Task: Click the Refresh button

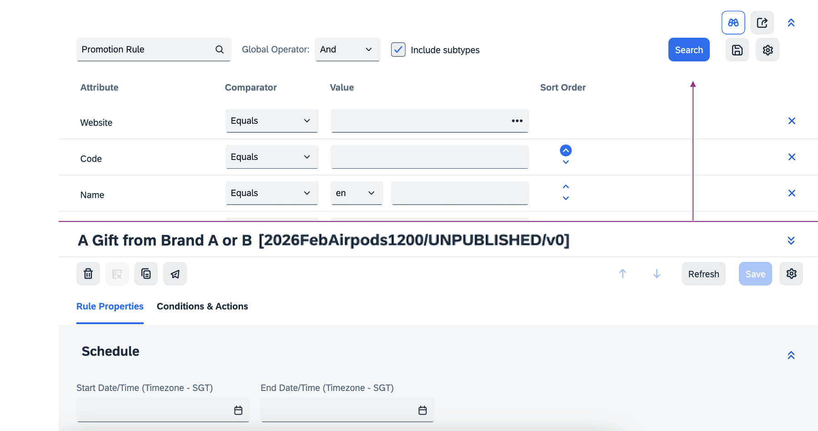Action: click(703, 274)
